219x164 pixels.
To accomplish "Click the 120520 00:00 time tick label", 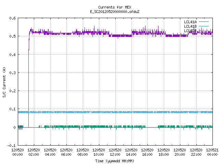I will [x=17, y=152].
